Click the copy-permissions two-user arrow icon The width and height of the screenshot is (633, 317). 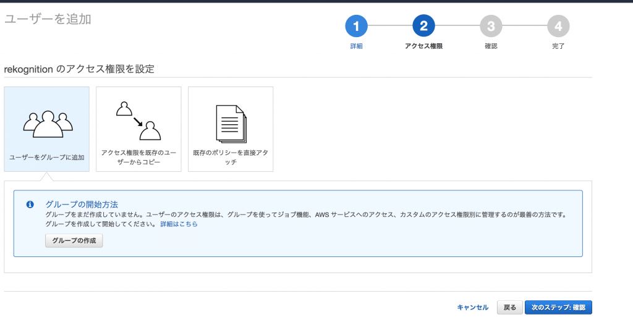click(x=138, y=121)
